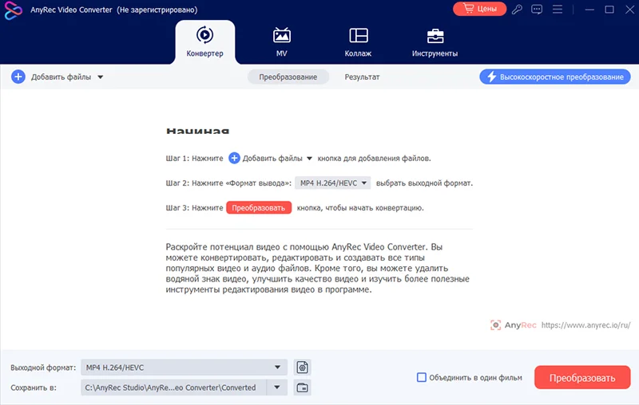Click the Сохранить в path field
The image size is (639, 405).
pos(173,387)
